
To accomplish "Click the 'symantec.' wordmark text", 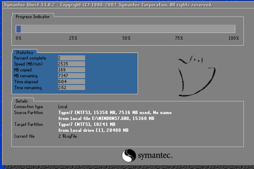I will 155,155.
